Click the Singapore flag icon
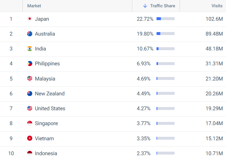This screenshot has height=161, width=226. pos(30,123)
